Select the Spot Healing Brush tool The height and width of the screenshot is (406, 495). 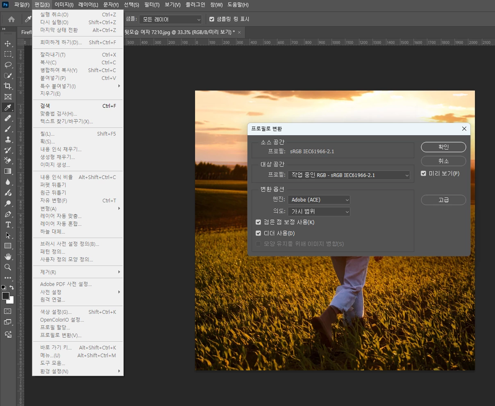coord(8,118)
